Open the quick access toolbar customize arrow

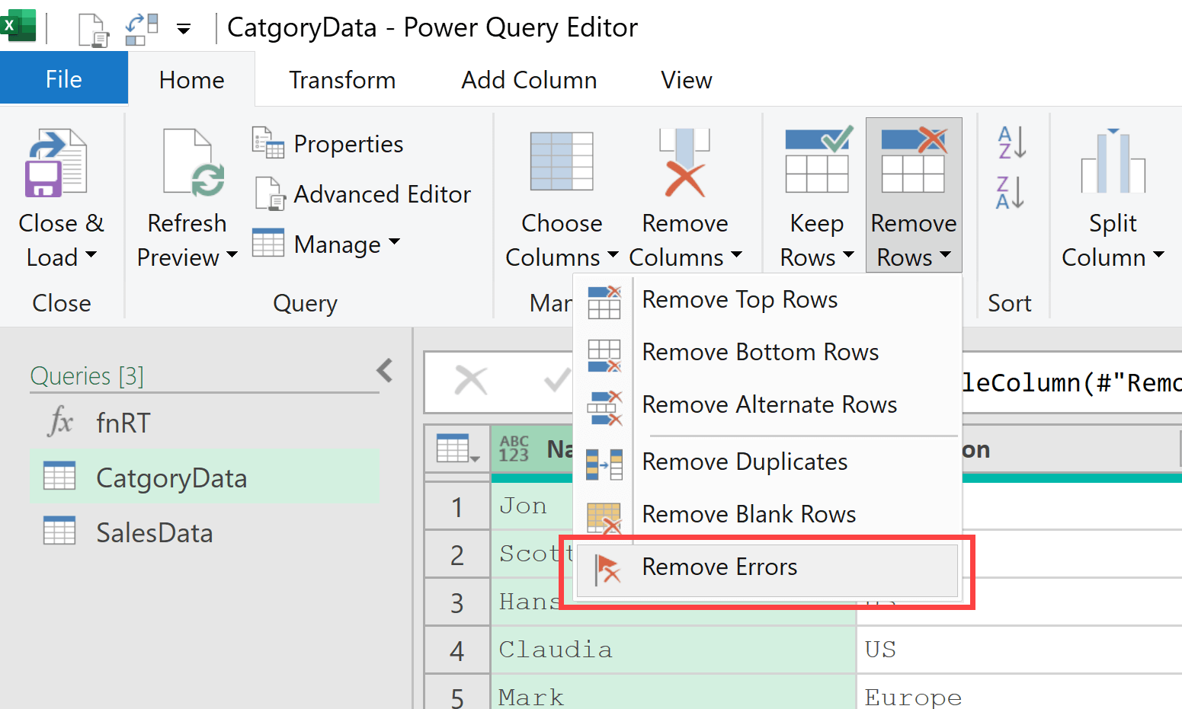click(184, 30)
